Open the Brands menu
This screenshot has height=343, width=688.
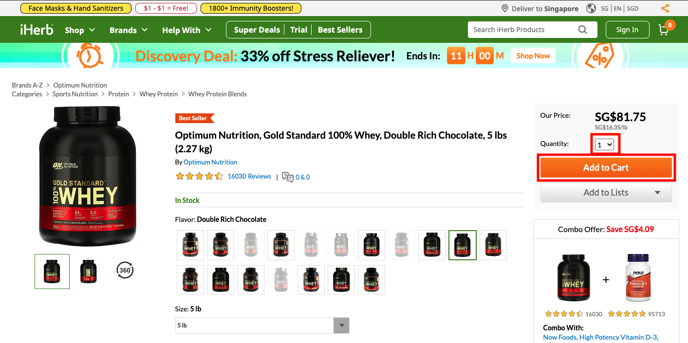click(129, 30)
